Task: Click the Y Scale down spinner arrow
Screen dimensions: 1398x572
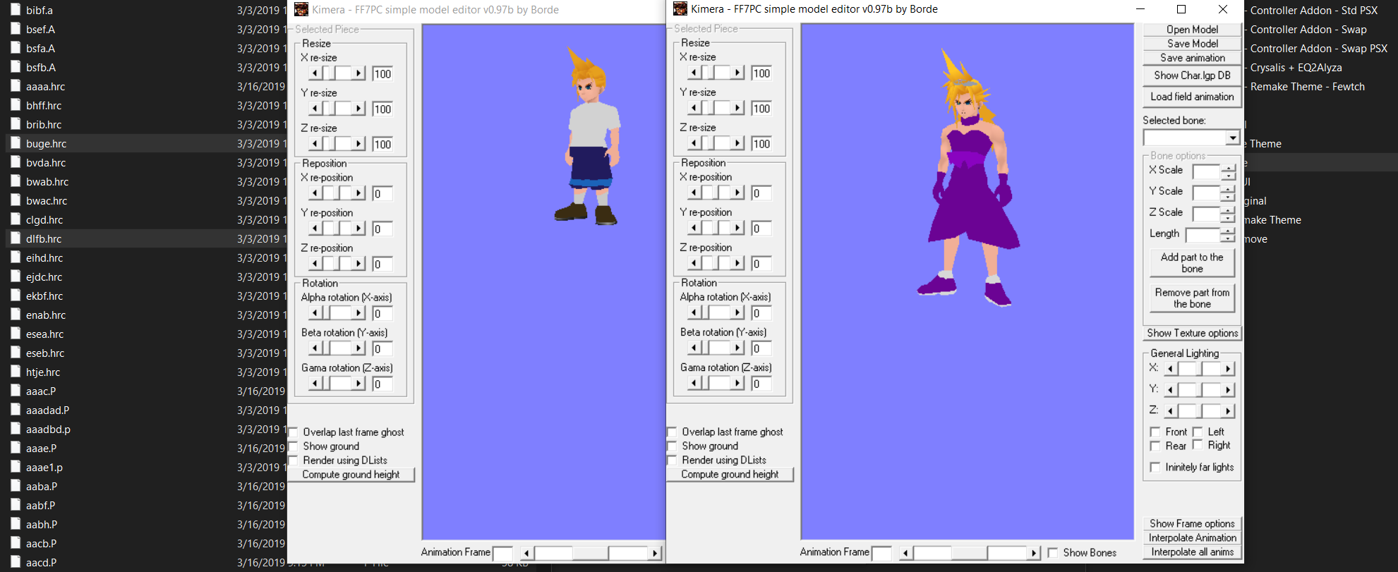Action: pyautogui.click(x=1229, y=197)
